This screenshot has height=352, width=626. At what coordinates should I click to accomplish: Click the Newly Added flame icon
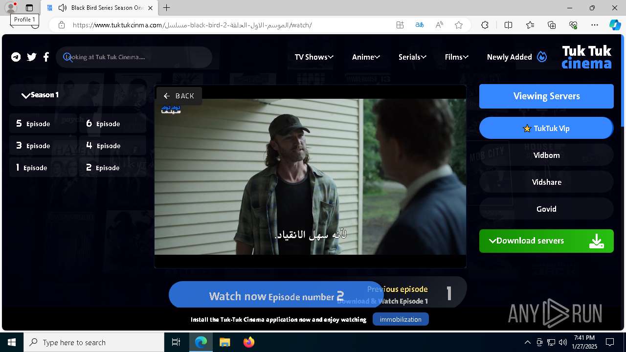[x=542, y=57]
